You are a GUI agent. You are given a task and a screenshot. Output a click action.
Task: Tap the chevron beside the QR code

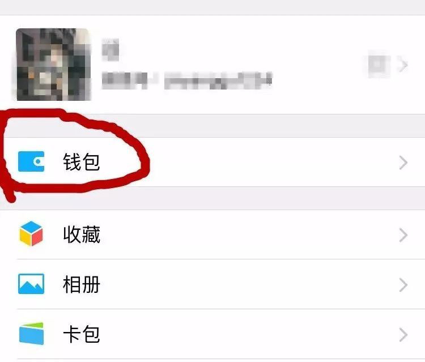pos(403,65)
